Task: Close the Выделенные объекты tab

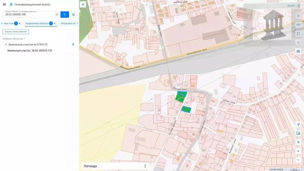Action: [x=55, y=23]
